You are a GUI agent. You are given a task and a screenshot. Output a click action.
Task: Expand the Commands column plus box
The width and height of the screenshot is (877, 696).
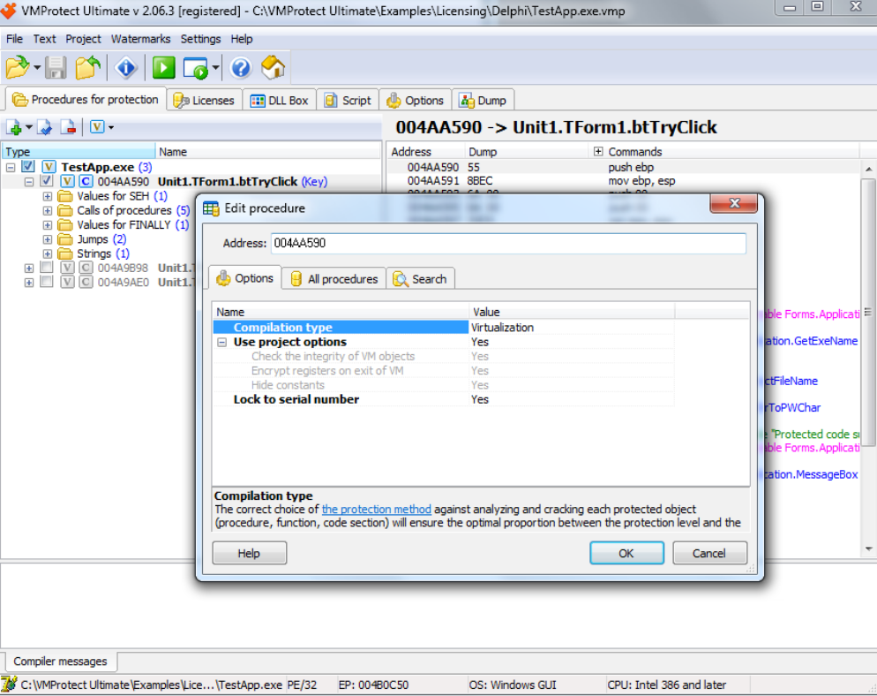(598, 151)
